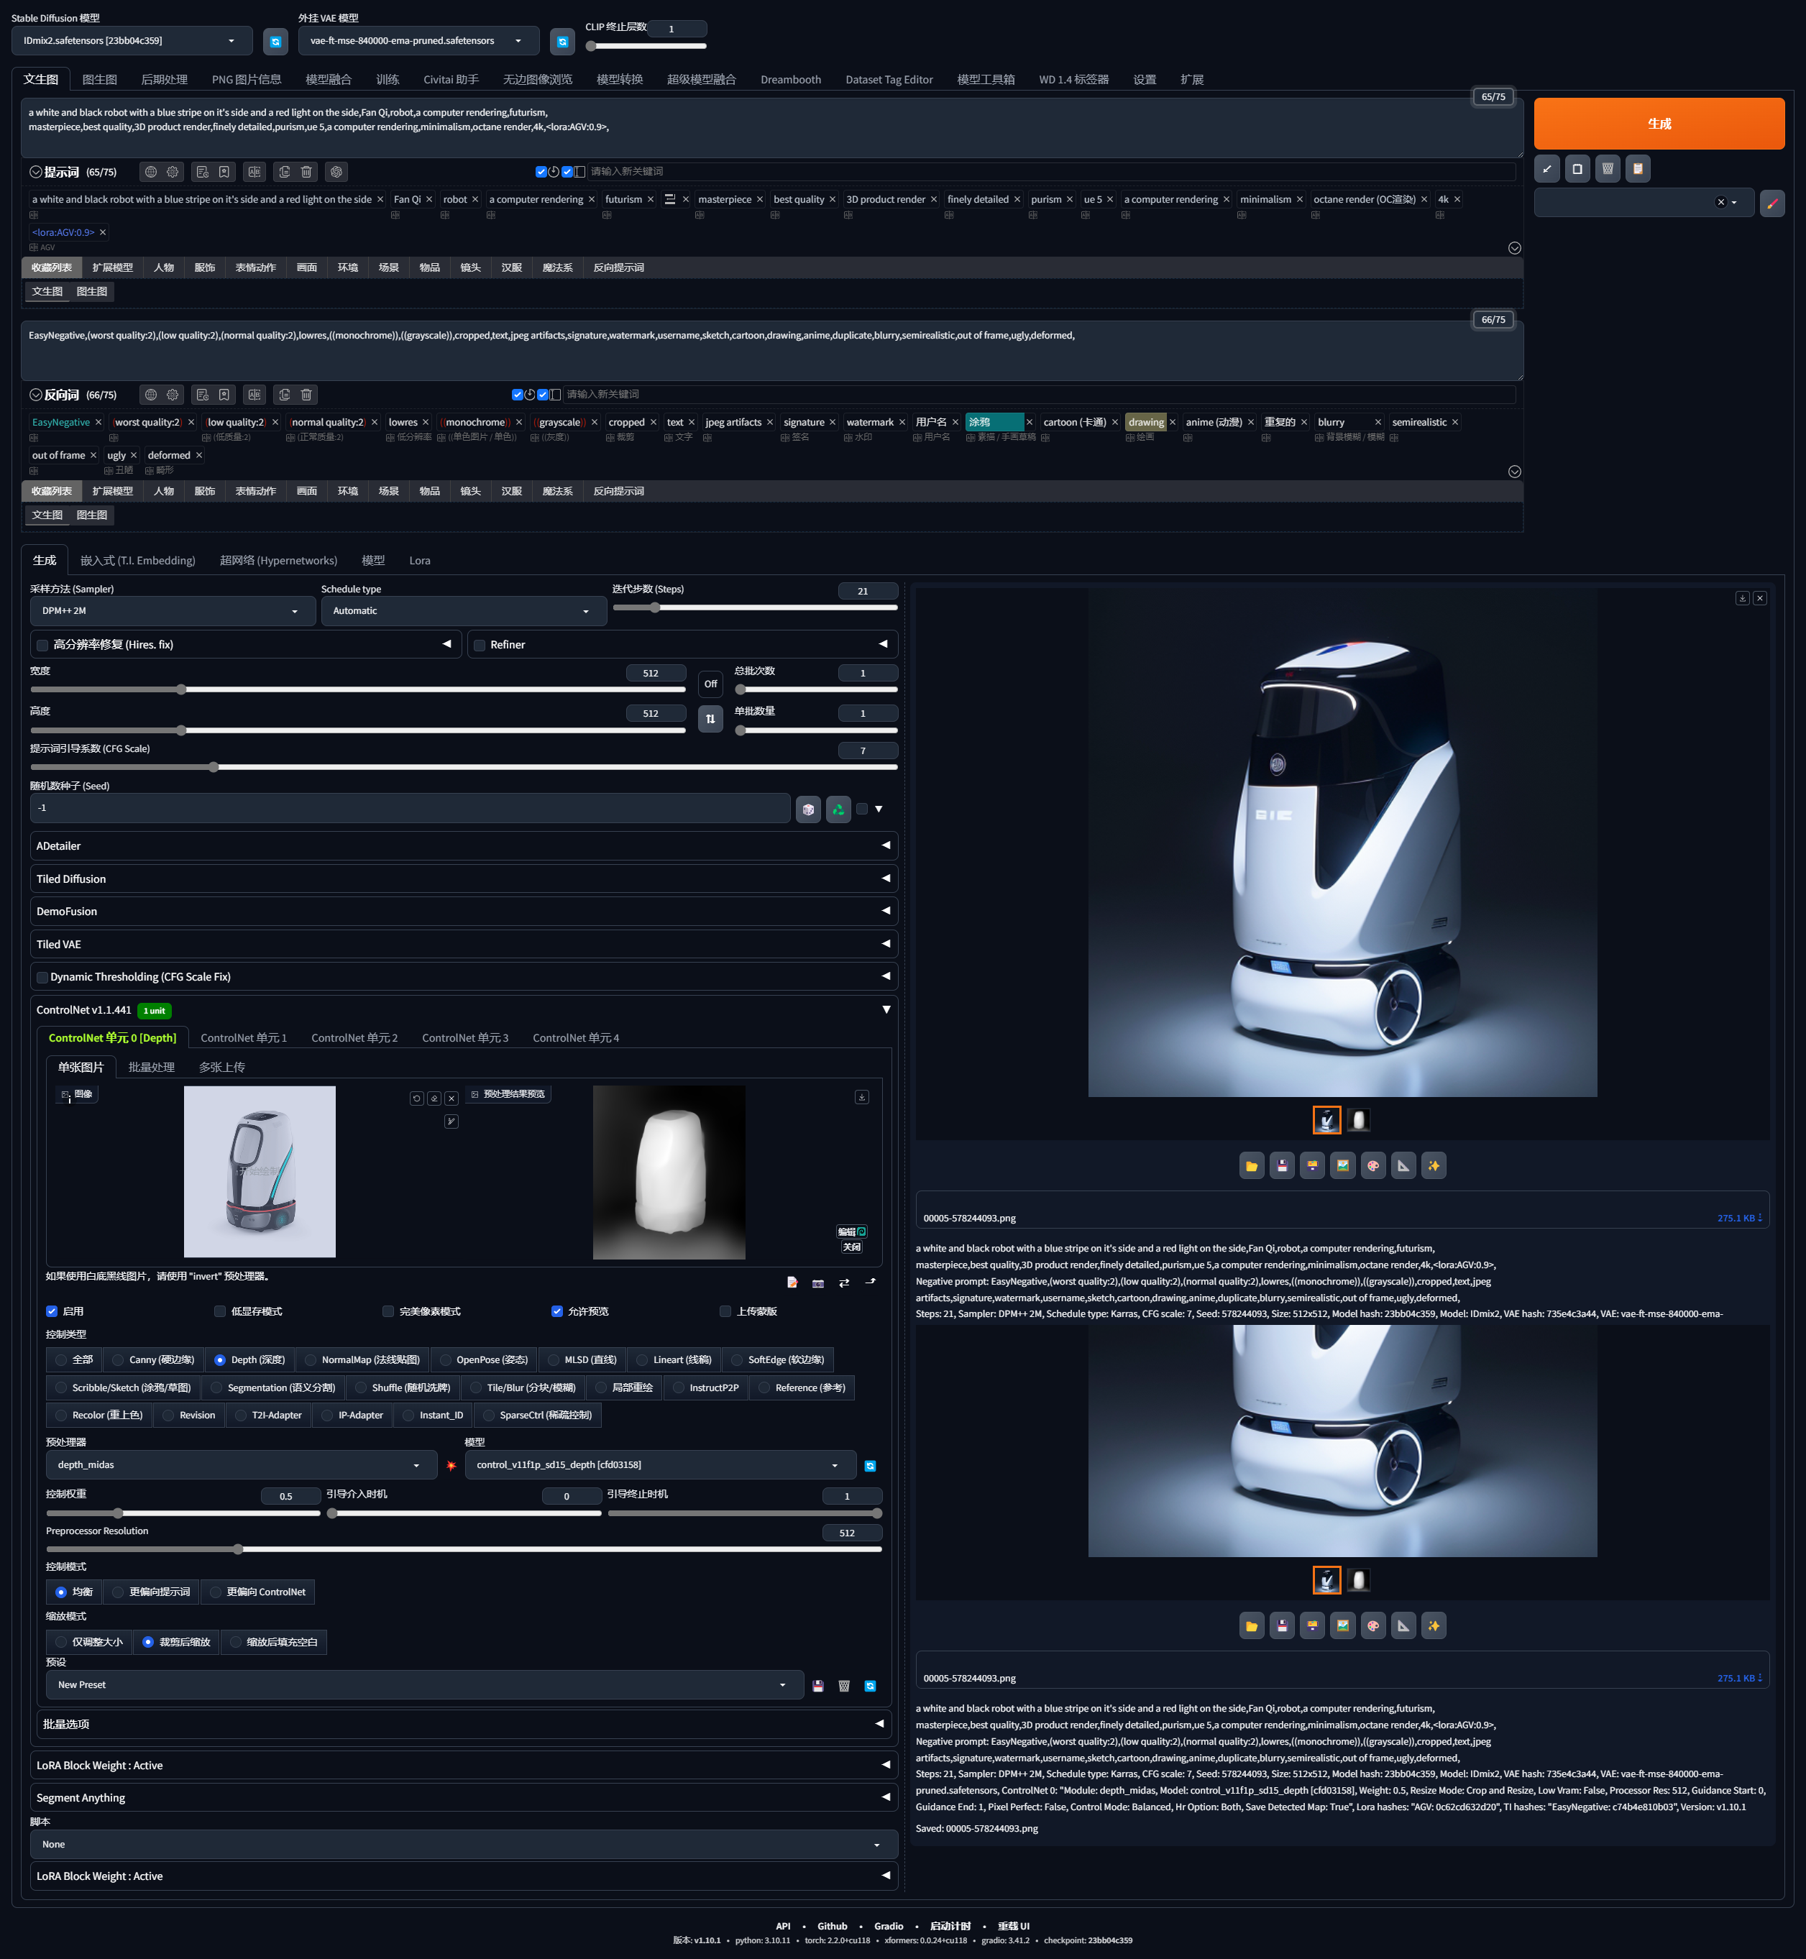Image resolution: width=1806 pixels, height=1959 pixels.
Task: Click the orange 生成 generate button
Action: 1659,123
